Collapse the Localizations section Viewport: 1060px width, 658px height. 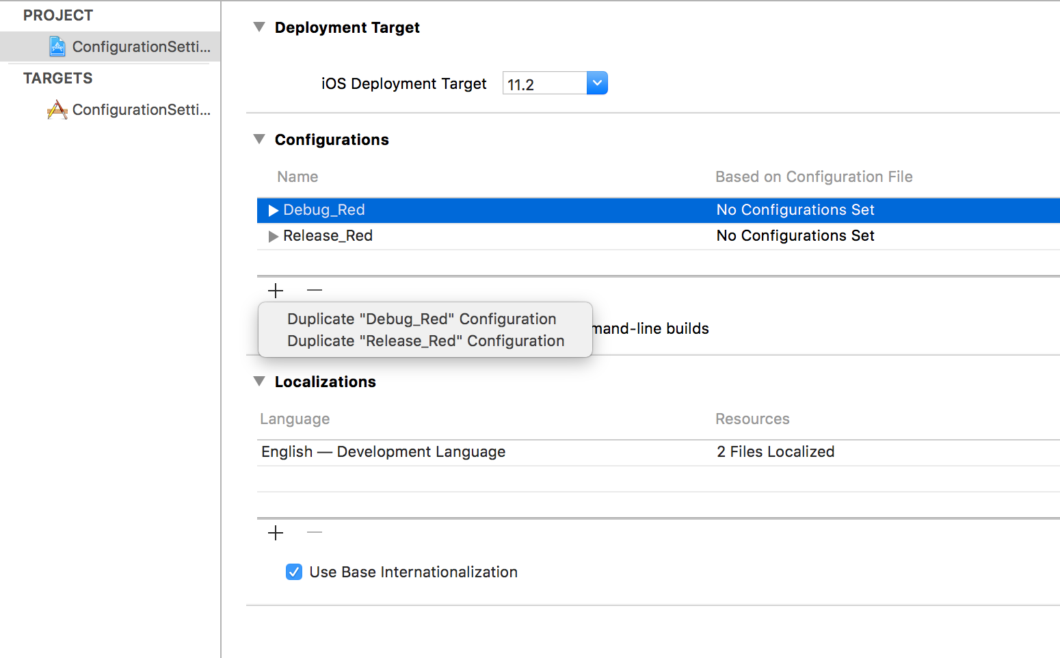pos(259,382)
